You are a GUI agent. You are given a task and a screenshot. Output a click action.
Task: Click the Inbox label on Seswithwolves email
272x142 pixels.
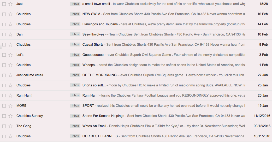[75, 34]
